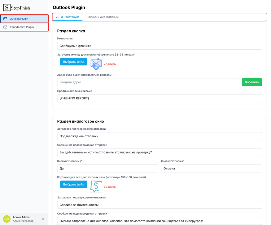
Task: Click the Подтверждение отправки title field
Action: [160, 136]
